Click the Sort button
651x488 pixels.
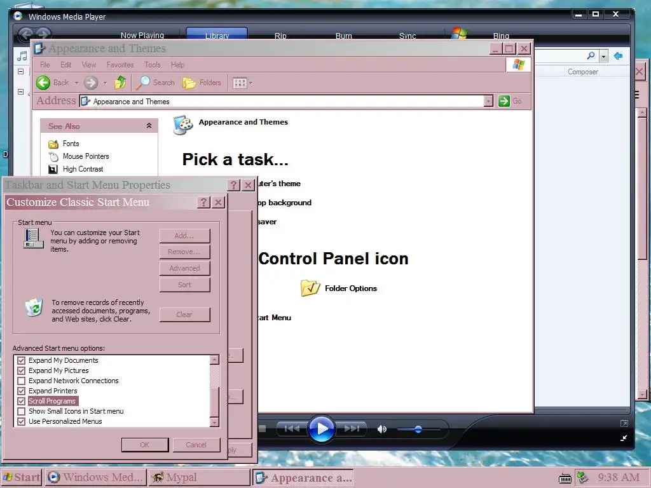[184, 285]
